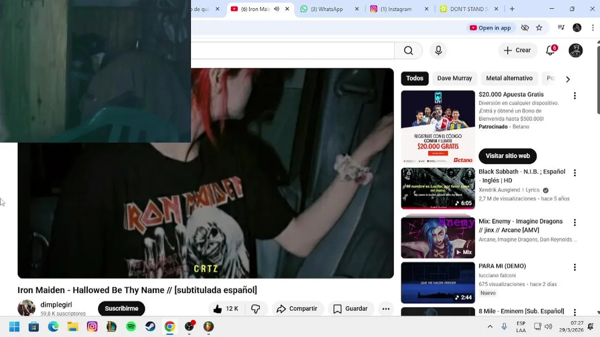600x337 pixels.
Task: Dislike the video with thumbs-down
Action: click(255, 308)
